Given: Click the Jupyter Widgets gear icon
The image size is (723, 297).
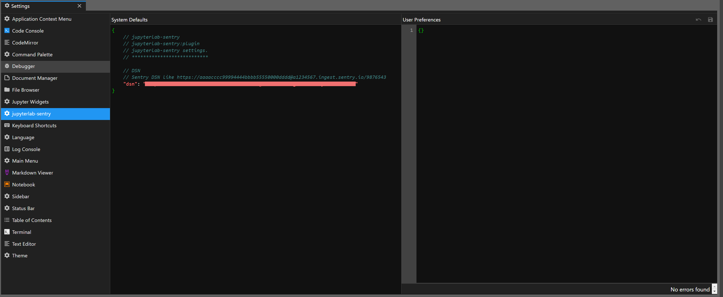Looking at the screenshot, I should 7,102.
